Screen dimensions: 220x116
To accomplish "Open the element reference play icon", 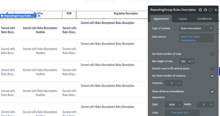I will [200, 10].
